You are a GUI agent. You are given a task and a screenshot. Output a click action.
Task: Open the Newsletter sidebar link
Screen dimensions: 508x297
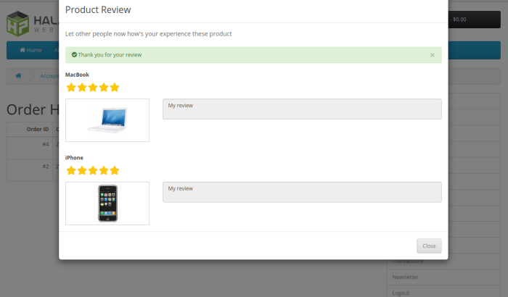coord(405,277)
